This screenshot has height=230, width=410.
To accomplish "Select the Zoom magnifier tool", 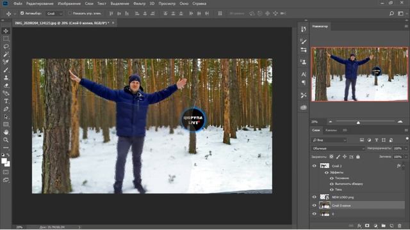I will click(6, 140).
